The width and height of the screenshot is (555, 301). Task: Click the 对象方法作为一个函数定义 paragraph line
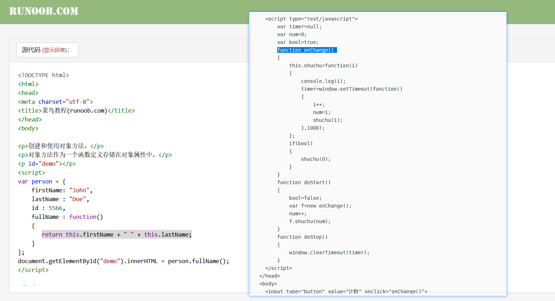click(95, 155)
